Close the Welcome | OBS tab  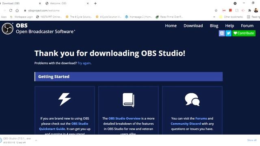point(88,3)
